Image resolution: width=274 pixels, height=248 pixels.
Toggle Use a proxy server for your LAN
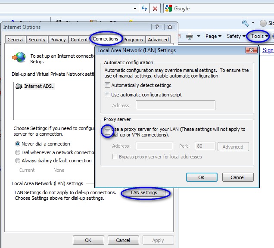point(107,132)
